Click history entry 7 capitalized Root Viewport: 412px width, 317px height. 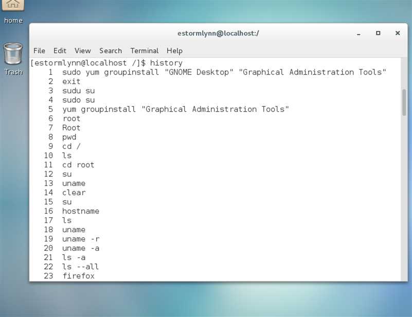click(x=64, y=128)
